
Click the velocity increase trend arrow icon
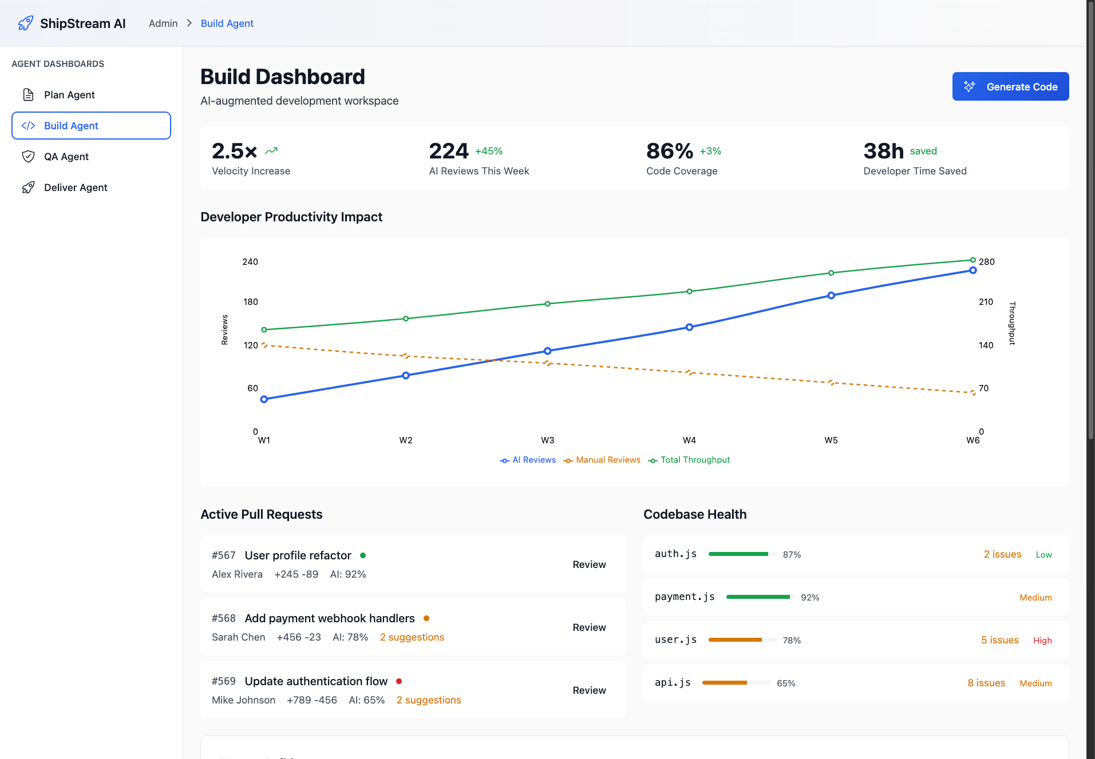click(271, 150)
